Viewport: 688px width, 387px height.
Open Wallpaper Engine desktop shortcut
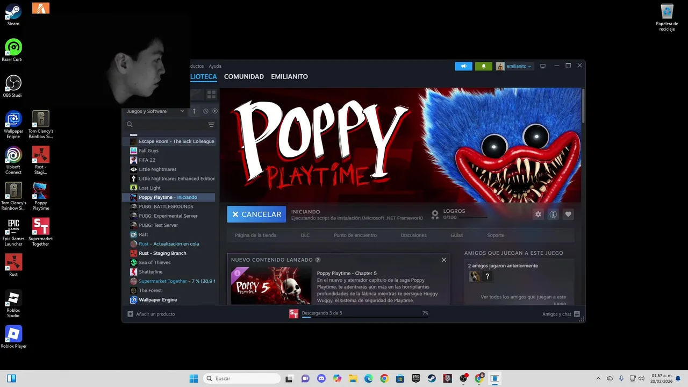tap(13, 125)
